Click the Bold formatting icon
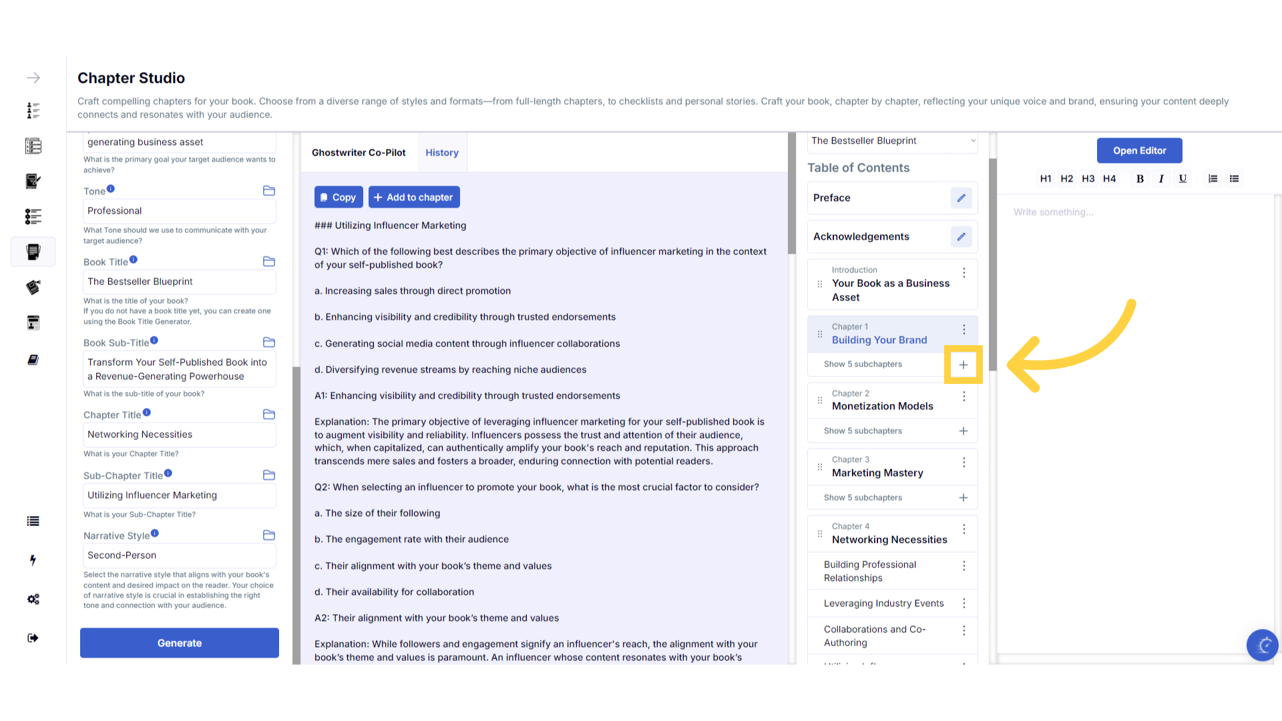Viewport: 1282px width, 721px height. (1140, 179)
